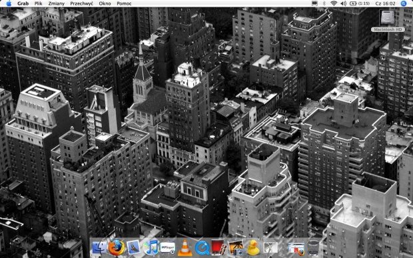413x258 pixels.
Task: Open the Plik menu
Action: pos(38,3)
